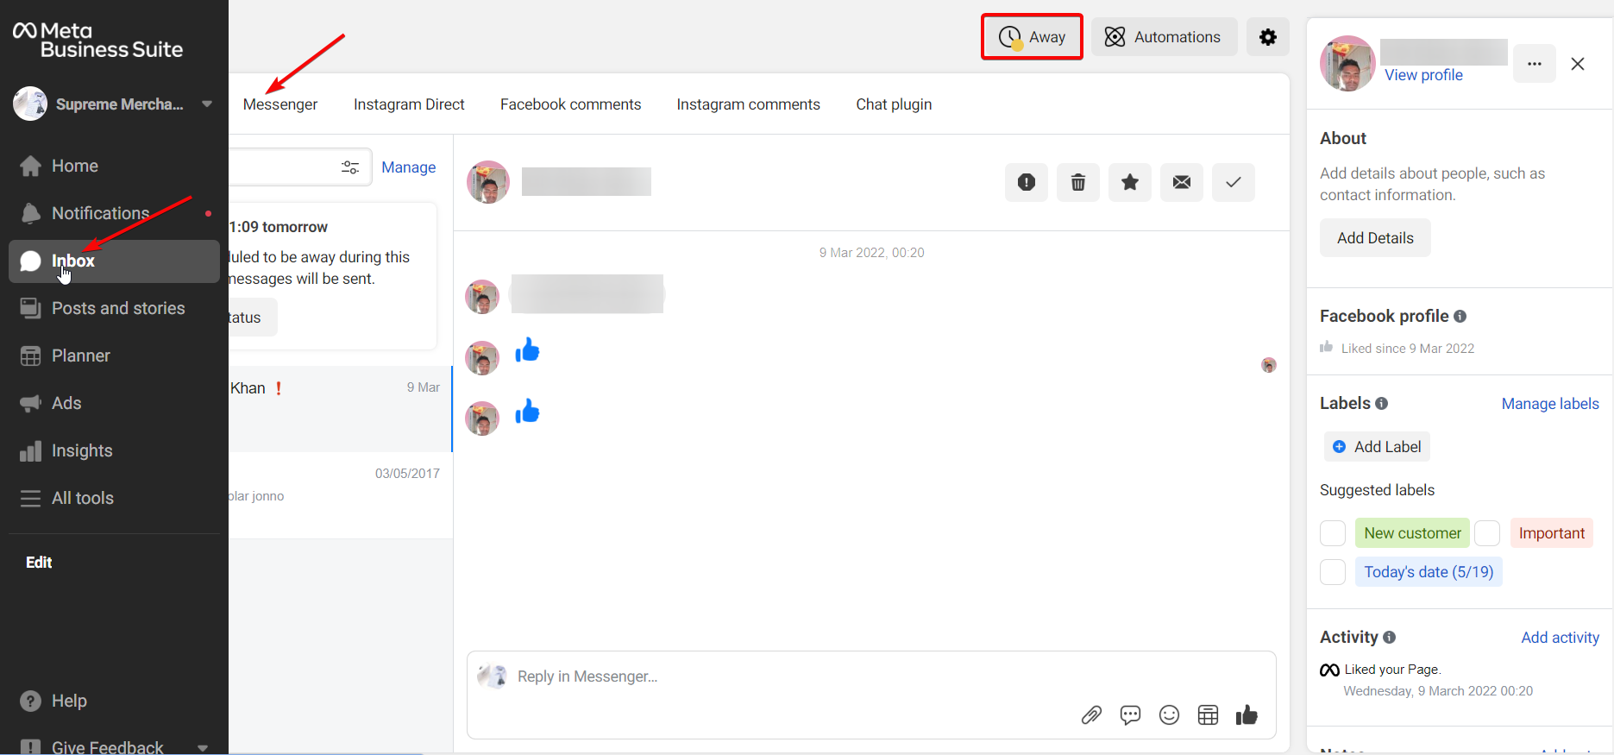1614x755 pixels.
Task: Move conversation to spam icon
Action: tap(1026, 182)
